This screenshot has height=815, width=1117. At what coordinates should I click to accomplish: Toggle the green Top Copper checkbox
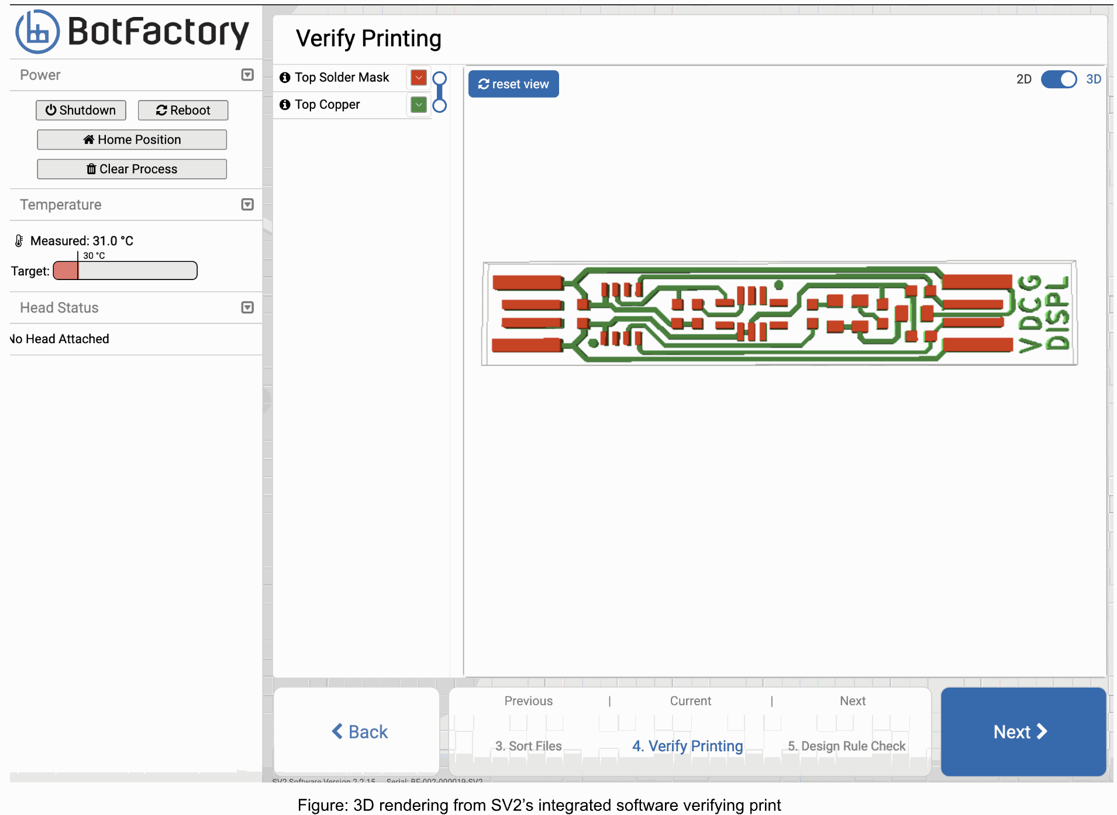click(x=419, y=105)
